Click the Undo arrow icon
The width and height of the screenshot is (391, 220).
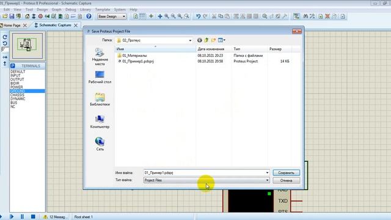tap(198, 16)
